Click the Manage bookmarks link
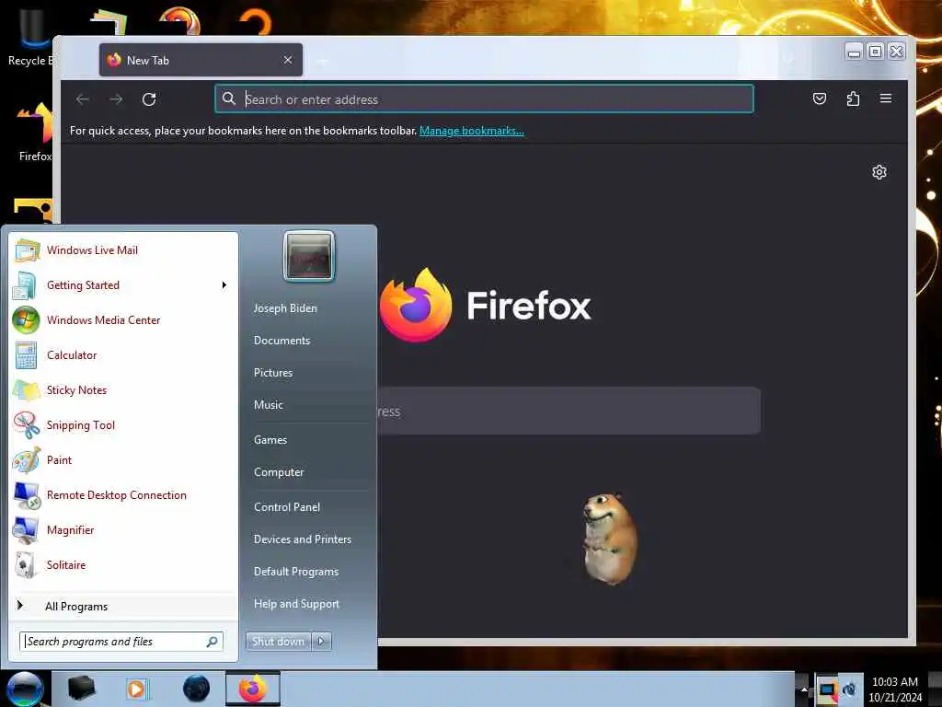Image resolution: width=942 pixels, height=707 pixels. 472,131
